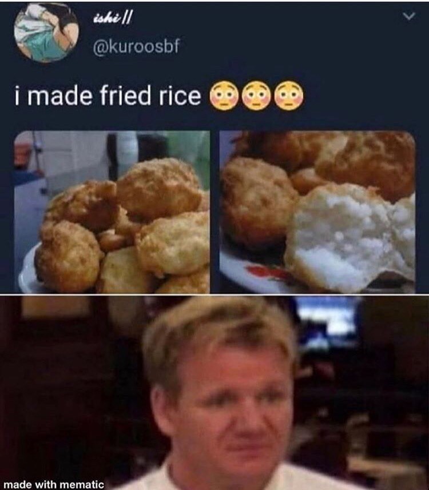Viewport: 429px width, 490px height.
Task: Click the round profile avatar picture
Action: 46,32
